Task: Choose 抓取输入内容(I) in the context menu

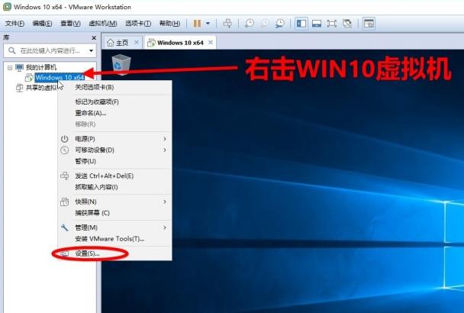Action: point(114,187)
